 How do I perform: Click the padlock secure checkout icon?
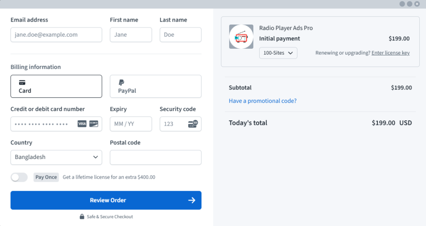[82, 216]
